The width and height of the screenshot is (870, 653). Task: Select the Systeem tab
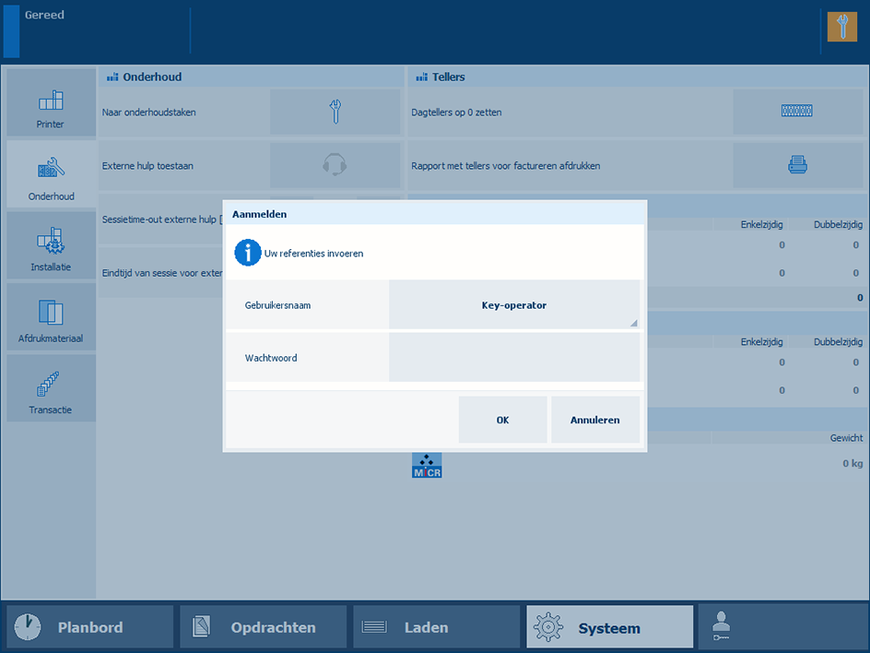[x=609, y=627]
